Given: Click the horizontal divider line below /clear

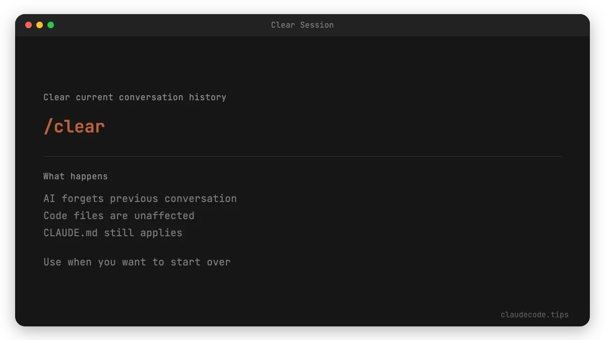Looking at the screenshot, I should point(302,157).
